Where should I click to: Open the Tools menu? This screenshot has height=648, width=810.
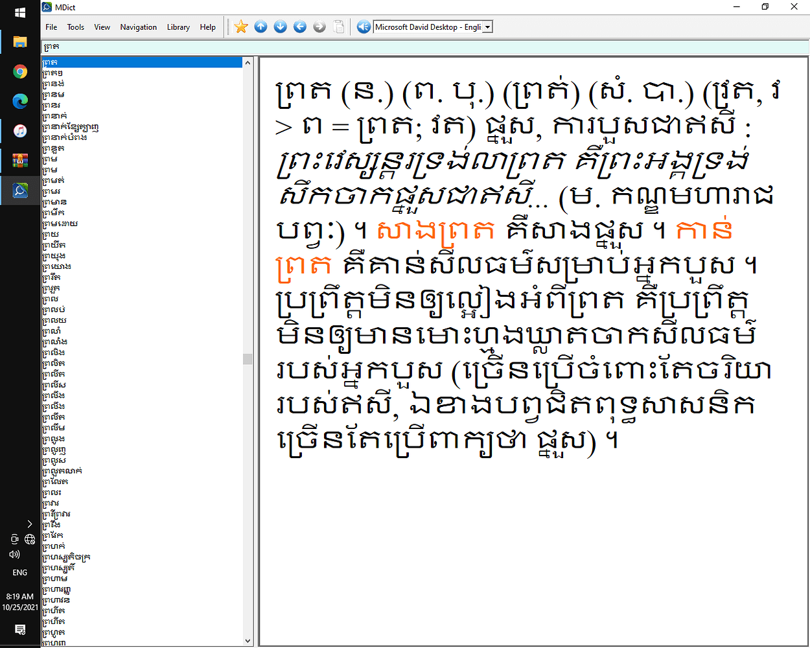coord(75,27)
